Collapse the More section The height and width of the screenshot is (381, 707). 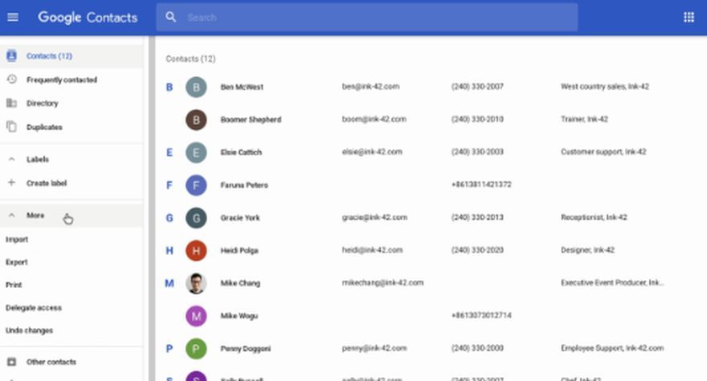tap(11, 216)
